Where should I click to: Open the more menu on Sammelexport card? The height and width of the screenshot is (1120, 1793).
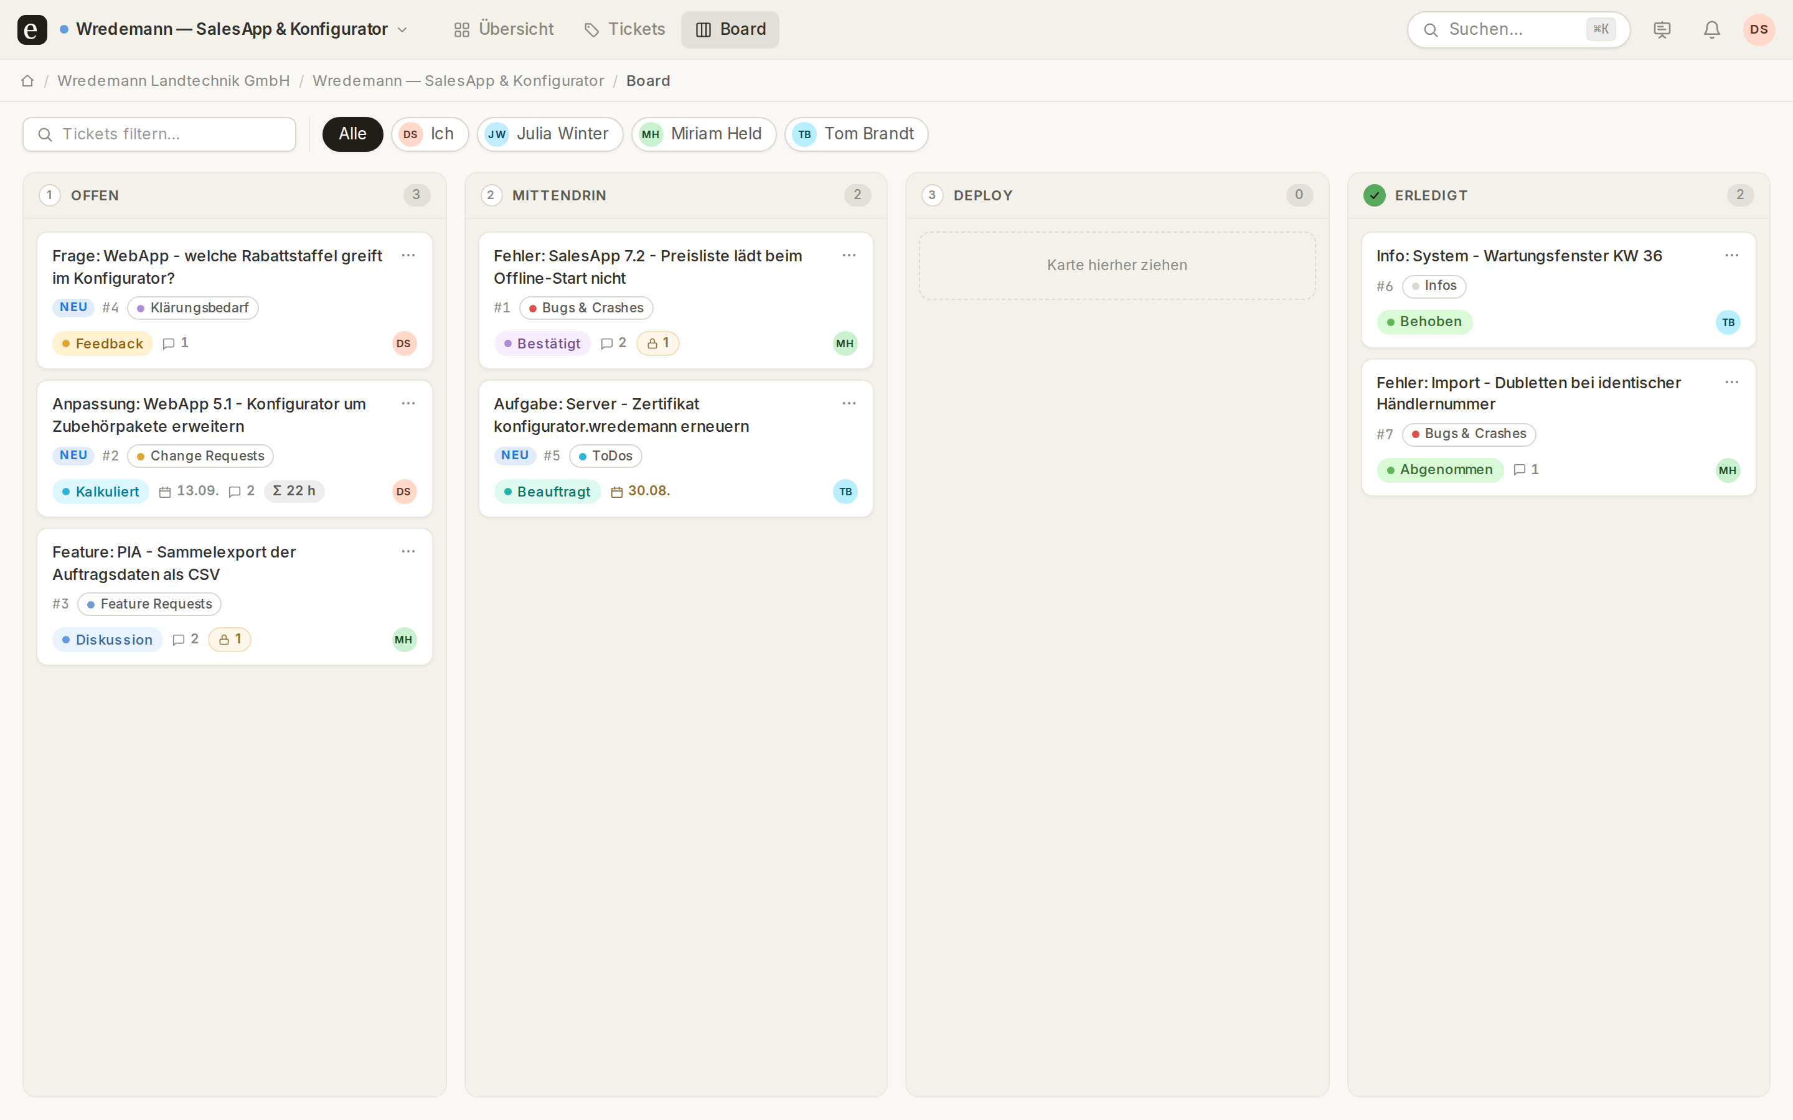coord(408,552)
